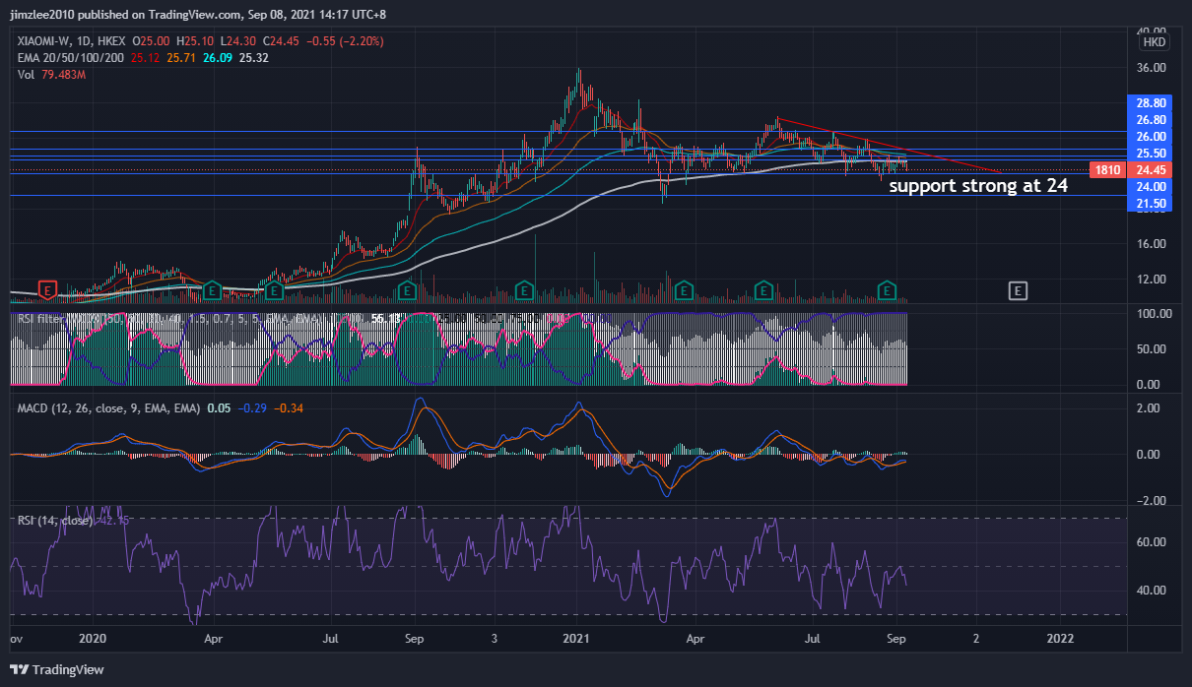The image size is (1192, 687).
Task: Click the TradingView logo in the footer
Action: click(x=57, y=669)
